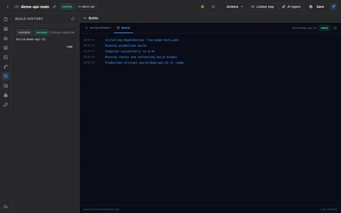
Task: Open Logs for build-demo-api-12
Action: pos(69,46)
